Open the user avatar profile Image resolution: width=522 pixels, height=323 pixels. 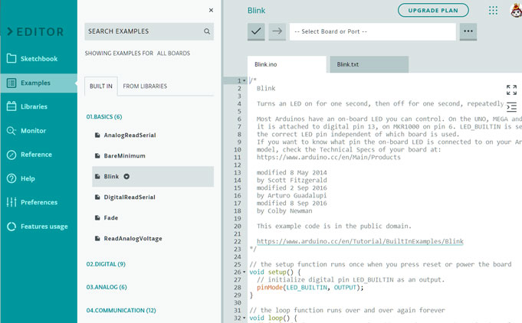point(516,11)
